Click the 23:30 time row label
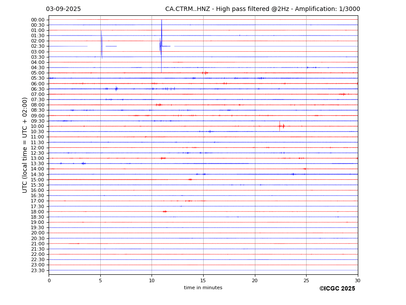Image resolution: width=406 pixels, height=305 pixels. 38,270
